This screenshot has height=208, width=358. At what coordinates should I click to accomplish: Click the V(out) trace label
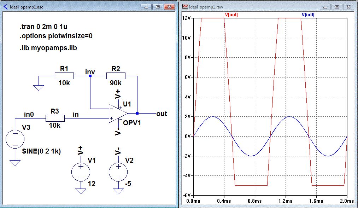click(231, 15)
